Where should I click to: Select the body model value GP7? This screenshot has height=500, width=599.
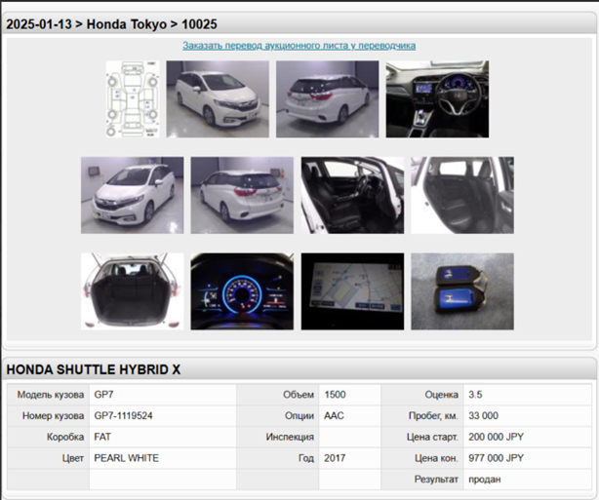[103, 395]
